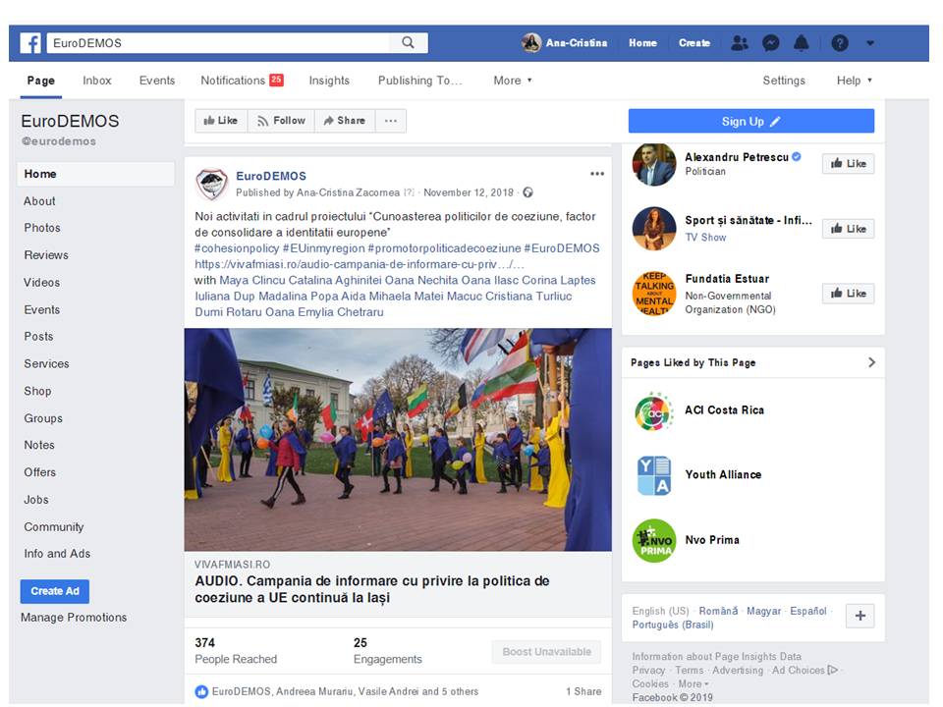Click the Română language link
The image size is (943, 707).
[718, 611]
